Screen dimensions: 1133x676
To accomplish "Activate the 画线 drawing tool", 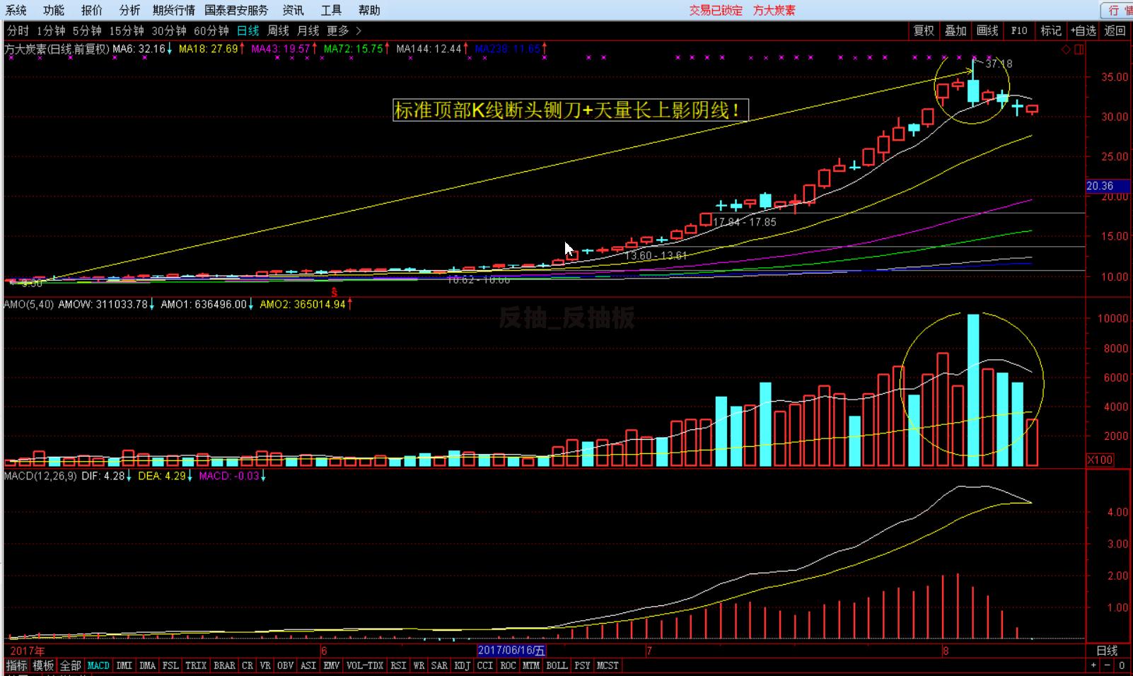I will pos(987,30).
